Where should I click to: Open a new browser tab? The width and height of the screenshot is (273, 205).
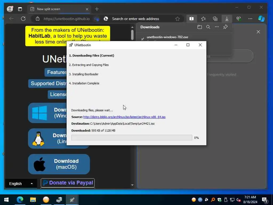point(97,9)
